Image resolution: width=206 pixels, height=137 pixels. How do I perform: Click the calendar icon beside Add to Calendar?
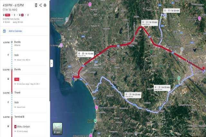[4, 31]
